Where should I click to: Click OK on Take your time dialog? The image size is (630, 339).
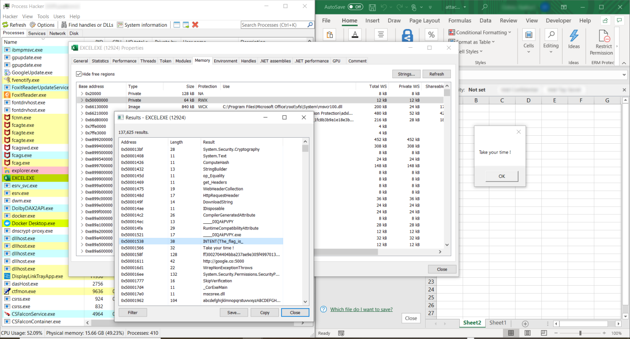point(502,176)
